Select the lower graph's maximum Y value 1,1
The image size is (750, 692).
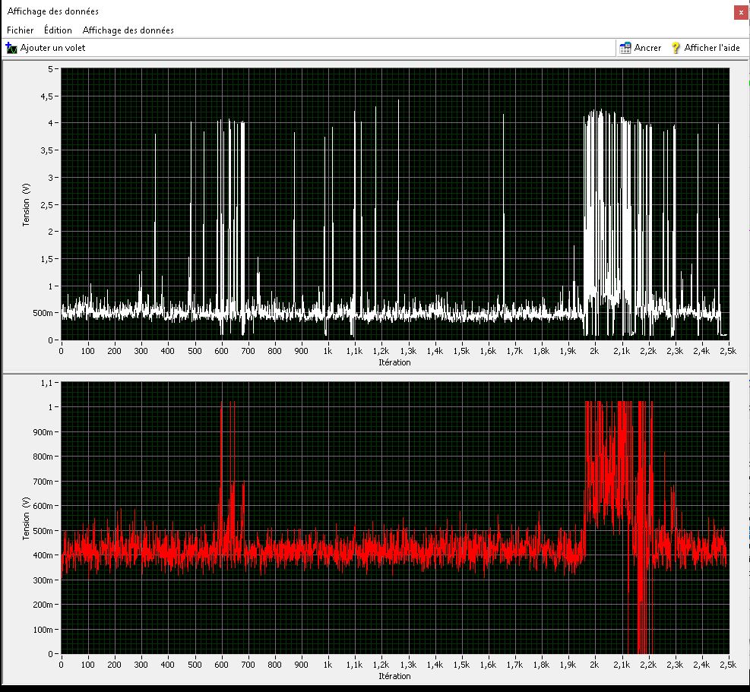48,383
